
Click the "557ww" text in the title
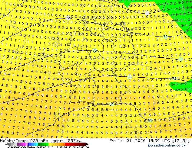pyautogui.click(x=74, y=141)
